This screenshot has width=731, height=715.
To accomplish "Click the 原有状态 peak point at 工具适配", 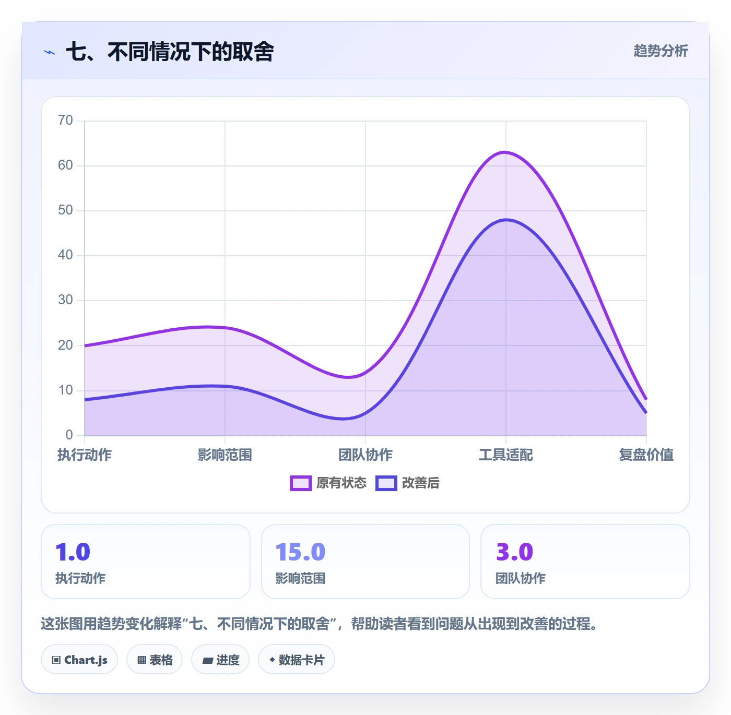I will tap(506, 152).
